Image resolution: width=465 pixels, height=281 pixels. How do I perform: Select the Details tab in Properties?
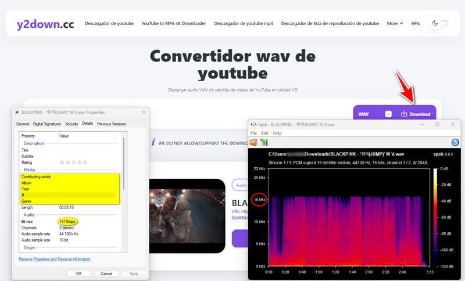(88, 123)
